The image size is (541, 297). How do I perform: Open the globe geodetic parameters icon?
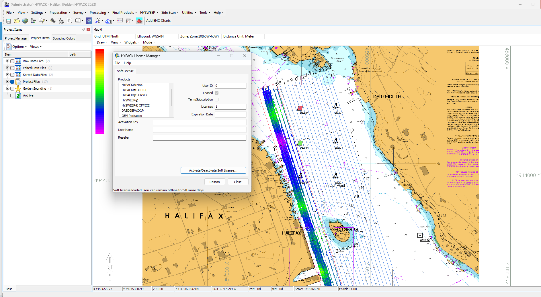point(25,21)
